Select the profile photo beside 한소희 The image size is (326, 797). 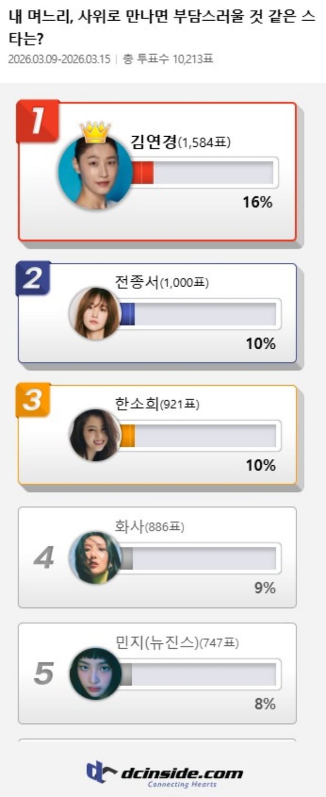point(95,435)
